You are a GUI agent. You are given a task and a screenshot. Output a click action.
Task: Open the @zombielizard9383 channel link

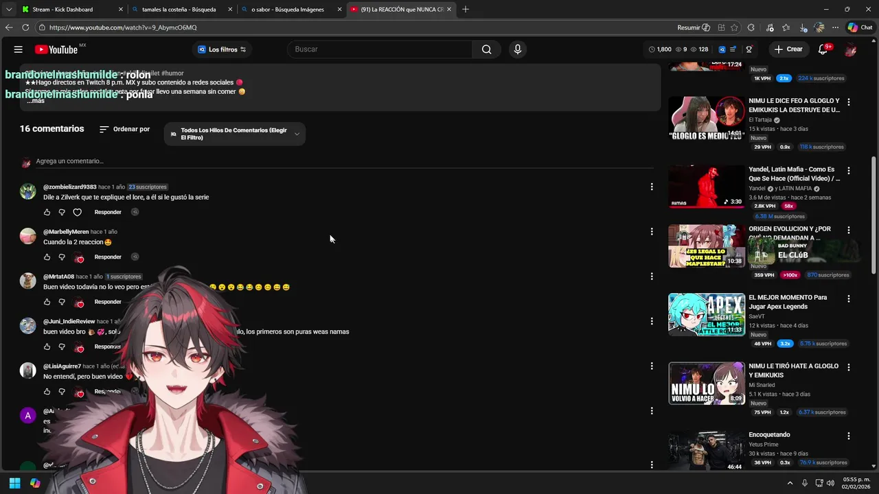70,187
